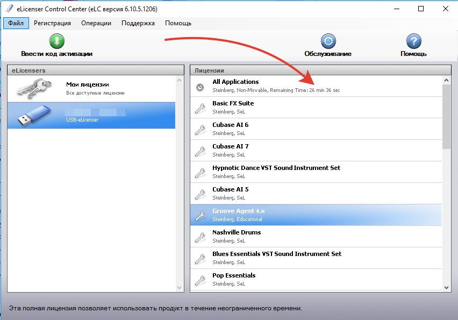Click the Помощь toolbar label
458x320 pixels.
(413, 54)
